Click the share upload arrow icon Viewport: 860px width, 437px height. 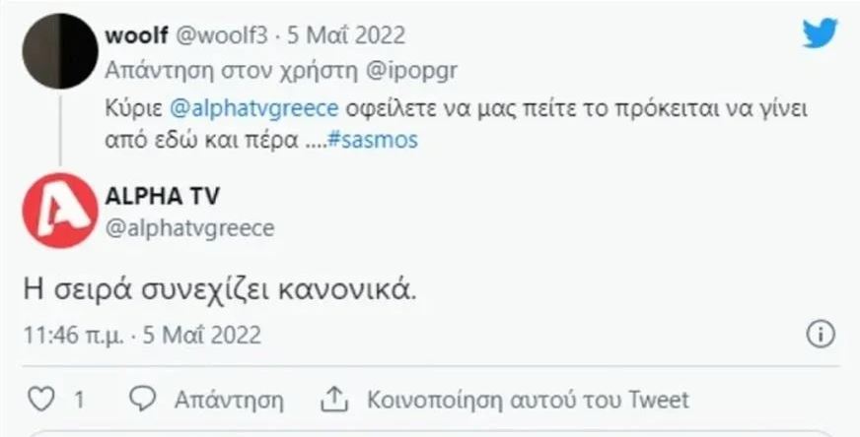tap(330, 400)
